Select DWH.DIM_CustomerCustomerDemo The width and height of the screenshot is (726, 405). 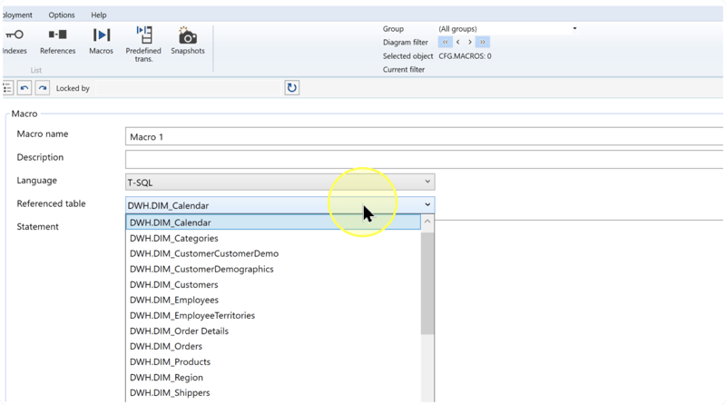click(273, 253)
